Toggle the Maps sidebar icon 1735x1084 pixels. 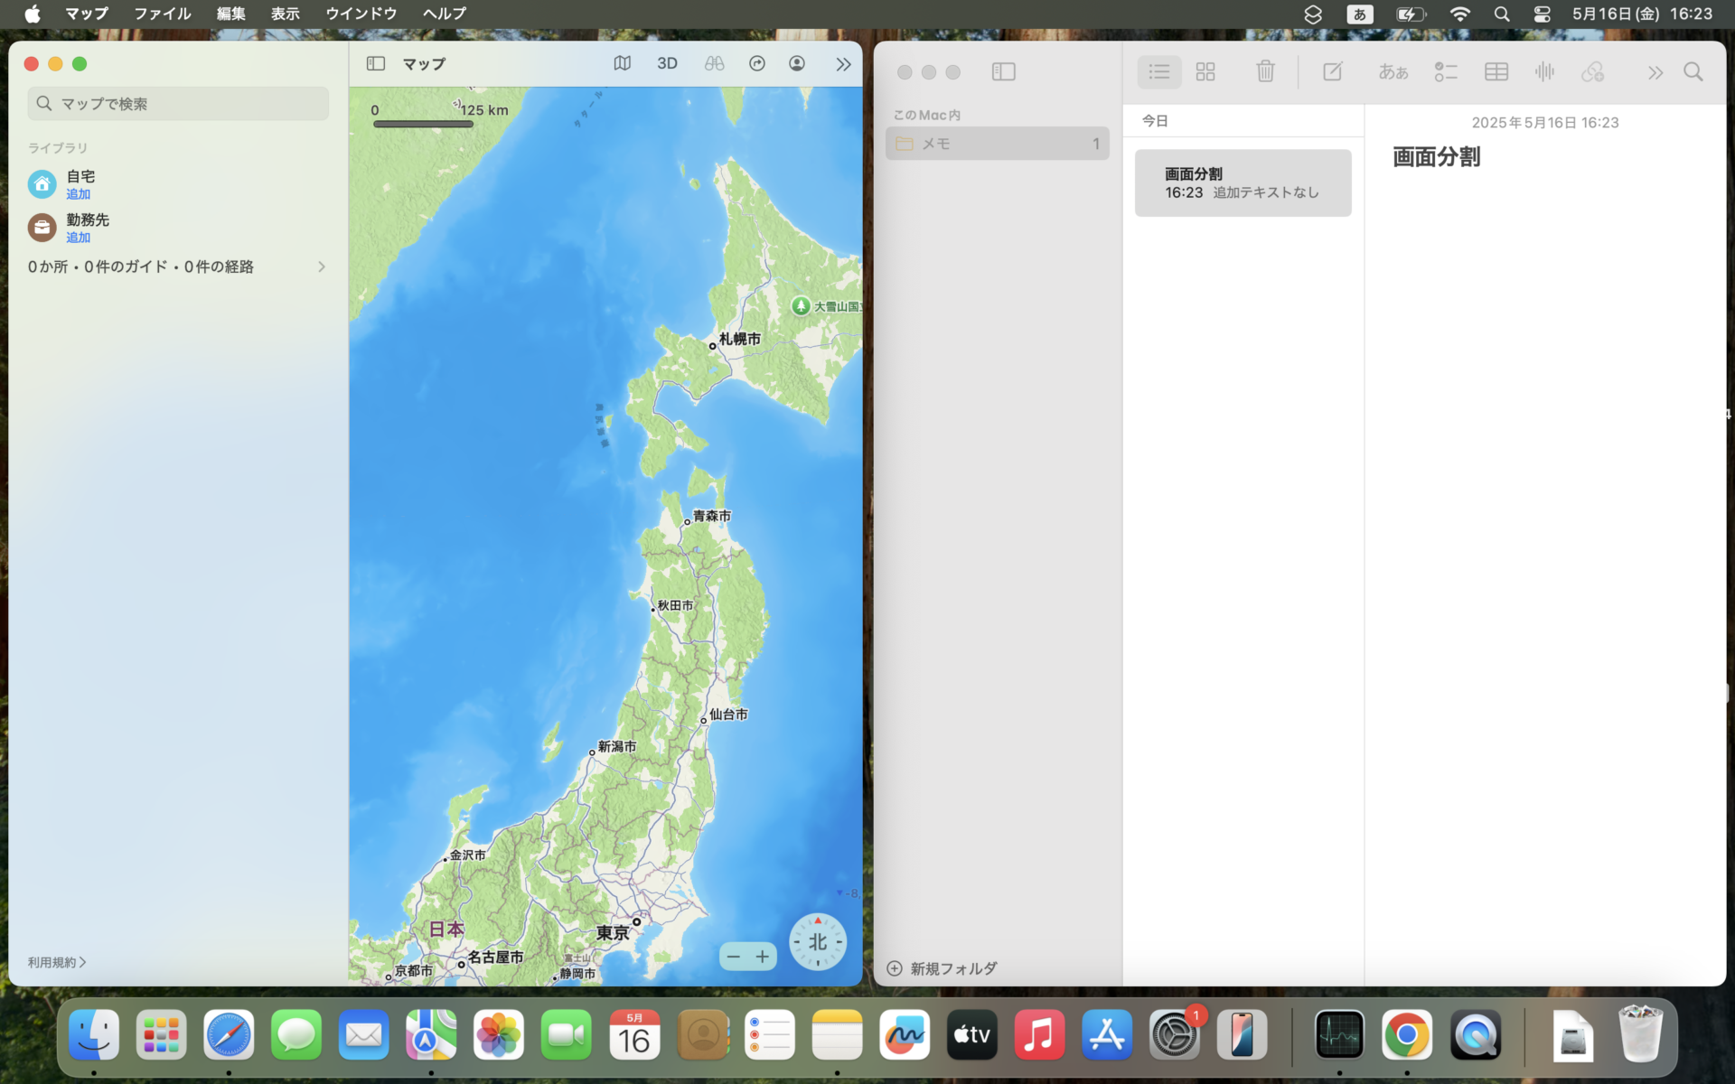(x=376, y=63)
